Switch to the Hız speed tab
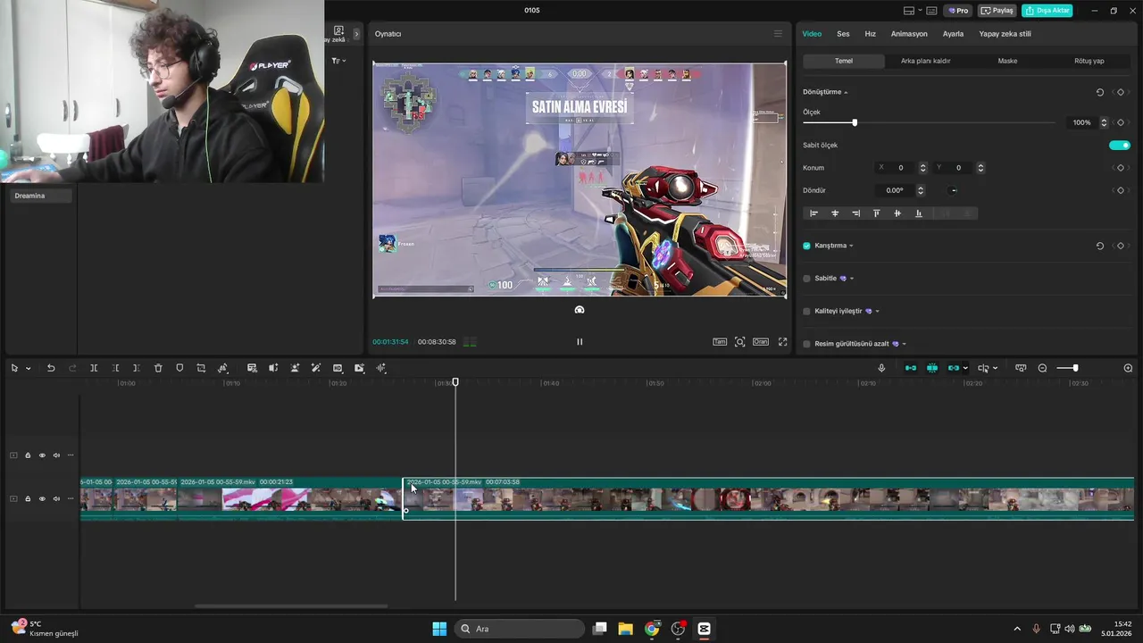This screenshot has width=1143, height=643. (x=870, y=34)
